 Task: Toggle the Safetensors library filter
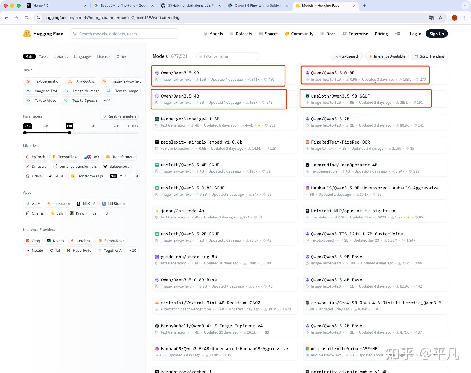pyautogui.click(x=116, y=166)
